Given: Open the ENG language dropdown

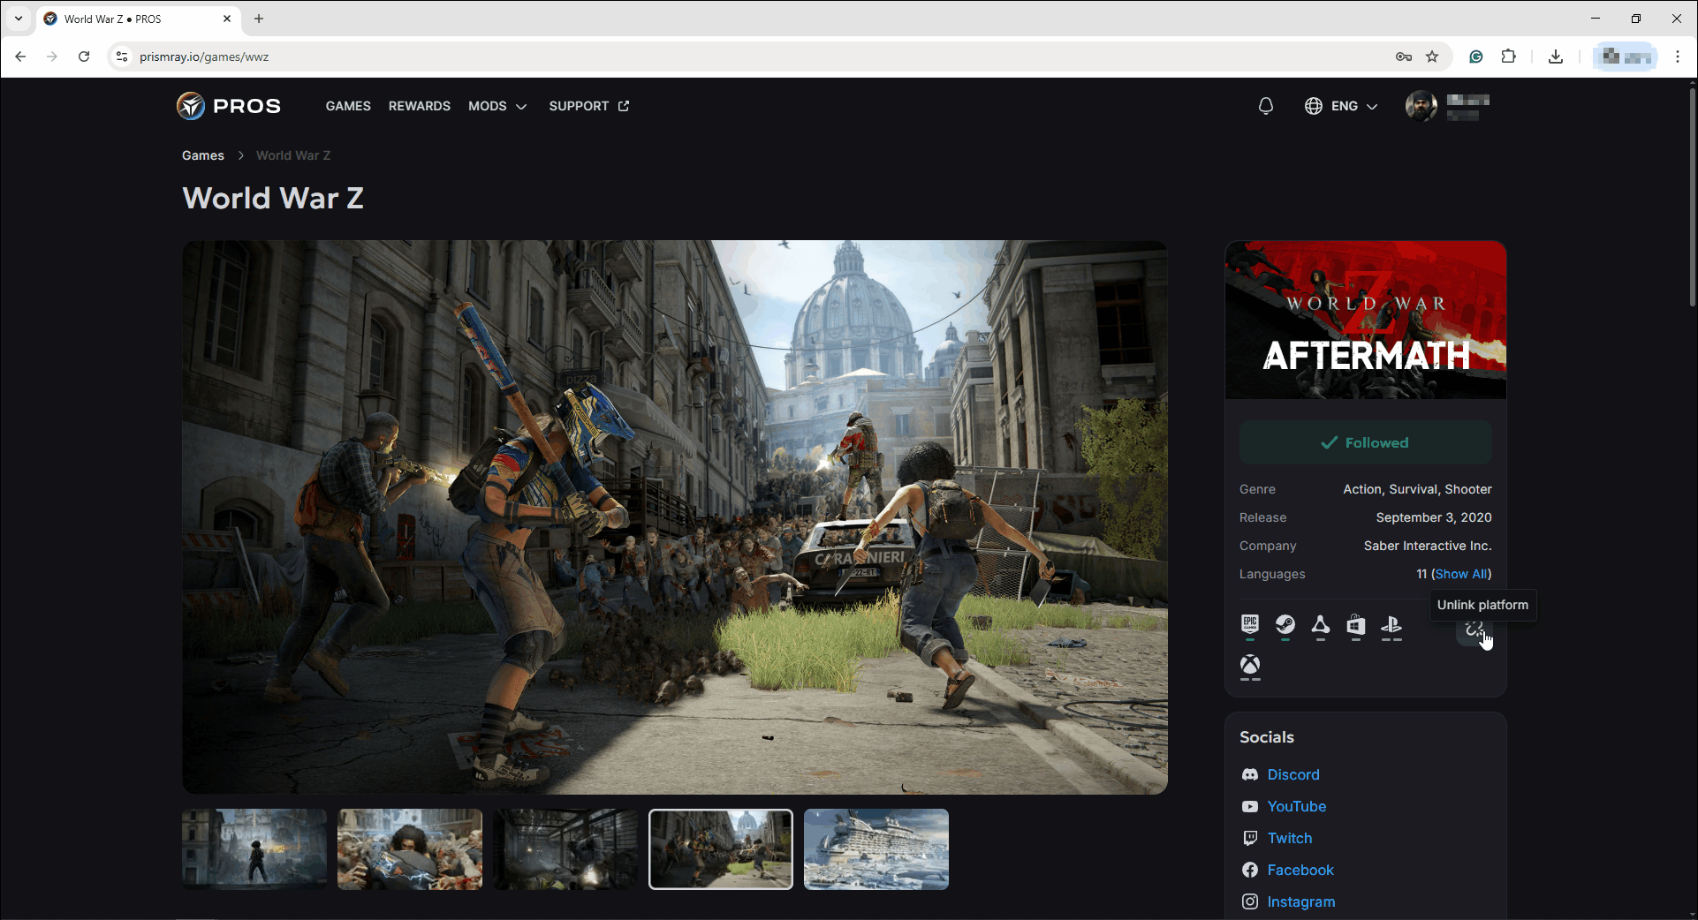Looking at the screenshot, I should pyautogui.click(x=1341, y=106).
